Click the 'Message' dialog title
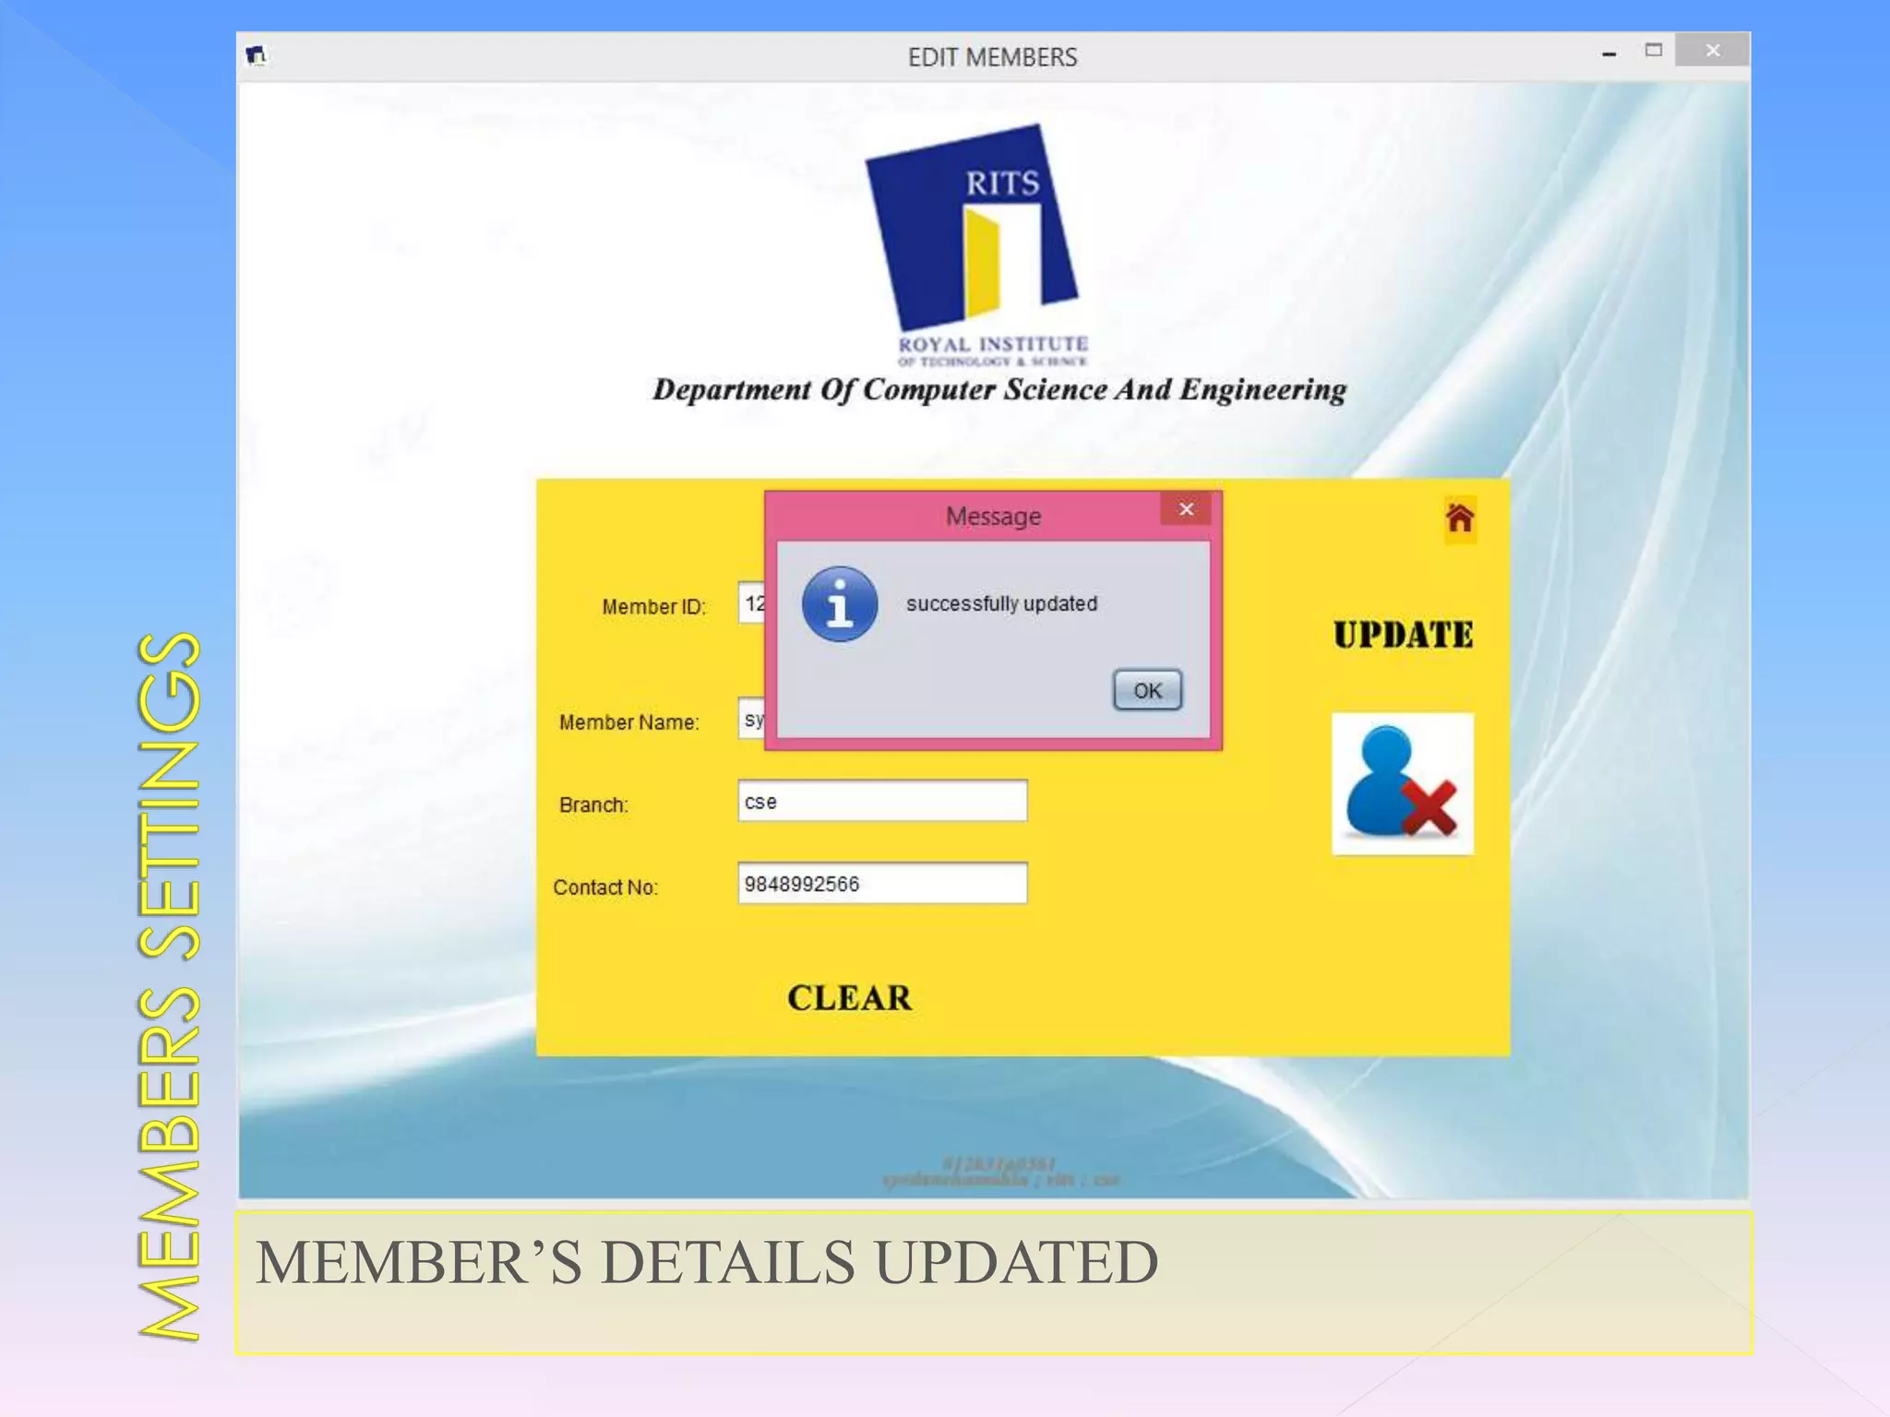 [x=993, y=516]
